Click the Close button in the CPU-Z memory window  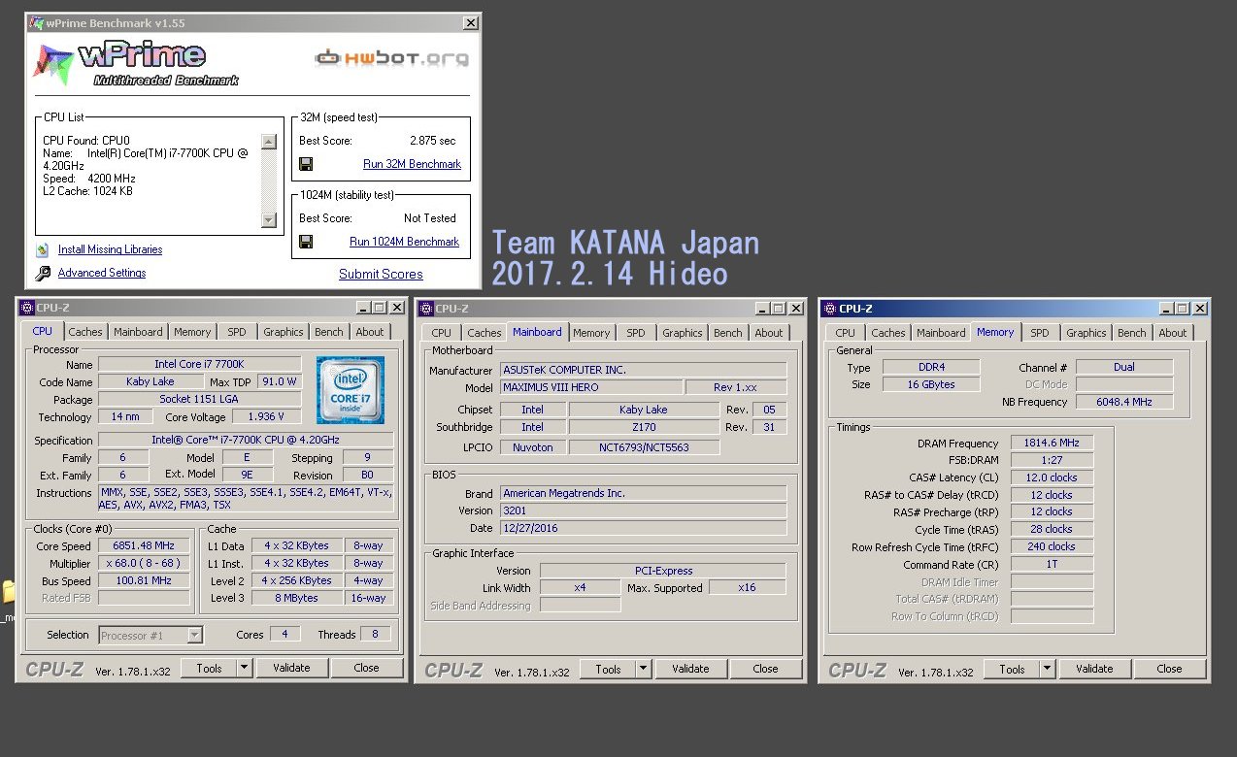pyautogui.click(x=1170, y=669)
